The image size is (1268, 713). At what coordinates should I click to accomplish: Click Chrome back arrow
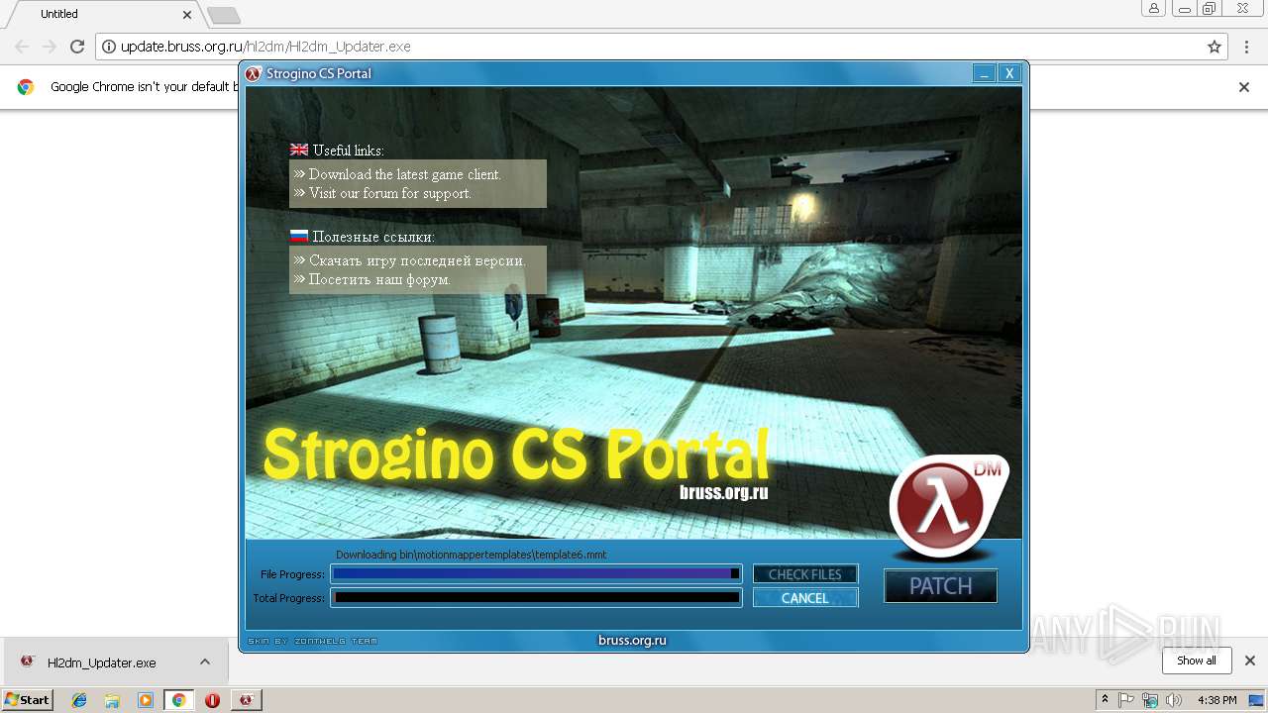(22, 47)
